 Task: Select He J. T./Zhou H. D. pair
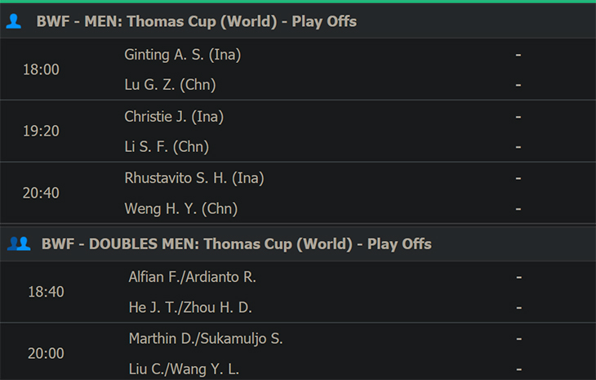point(190,307)
